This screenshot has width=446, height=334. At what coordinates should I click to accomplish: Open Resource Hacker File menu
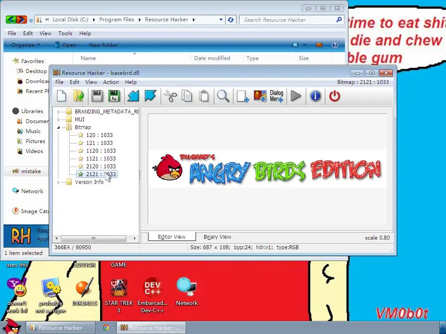pos(59,82)
